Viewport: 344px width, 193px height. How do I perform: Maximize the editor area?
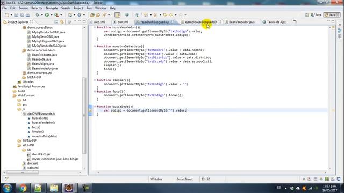click(333, 21)
